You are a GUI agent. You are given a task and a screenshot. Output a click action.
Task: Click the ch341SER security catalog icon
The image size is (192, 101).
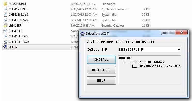pyautogui.click(x=5, y=26)
